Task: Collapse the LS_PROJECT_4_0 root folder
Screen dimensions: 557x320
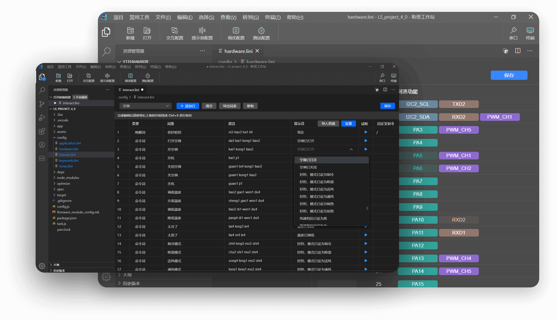Action: (x=51, y=109)
